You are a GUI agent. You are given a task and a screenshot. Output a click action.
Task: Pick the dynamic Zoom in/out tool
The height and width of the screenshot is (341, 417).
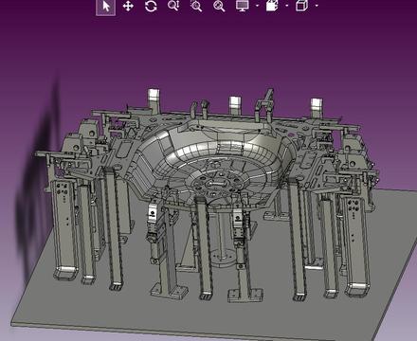pyautogui.click(x=173, y=6)
